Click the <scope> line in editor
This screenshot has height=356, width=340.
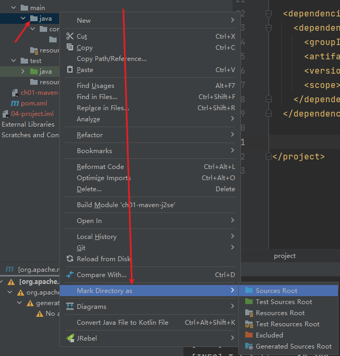click(322, 85)
